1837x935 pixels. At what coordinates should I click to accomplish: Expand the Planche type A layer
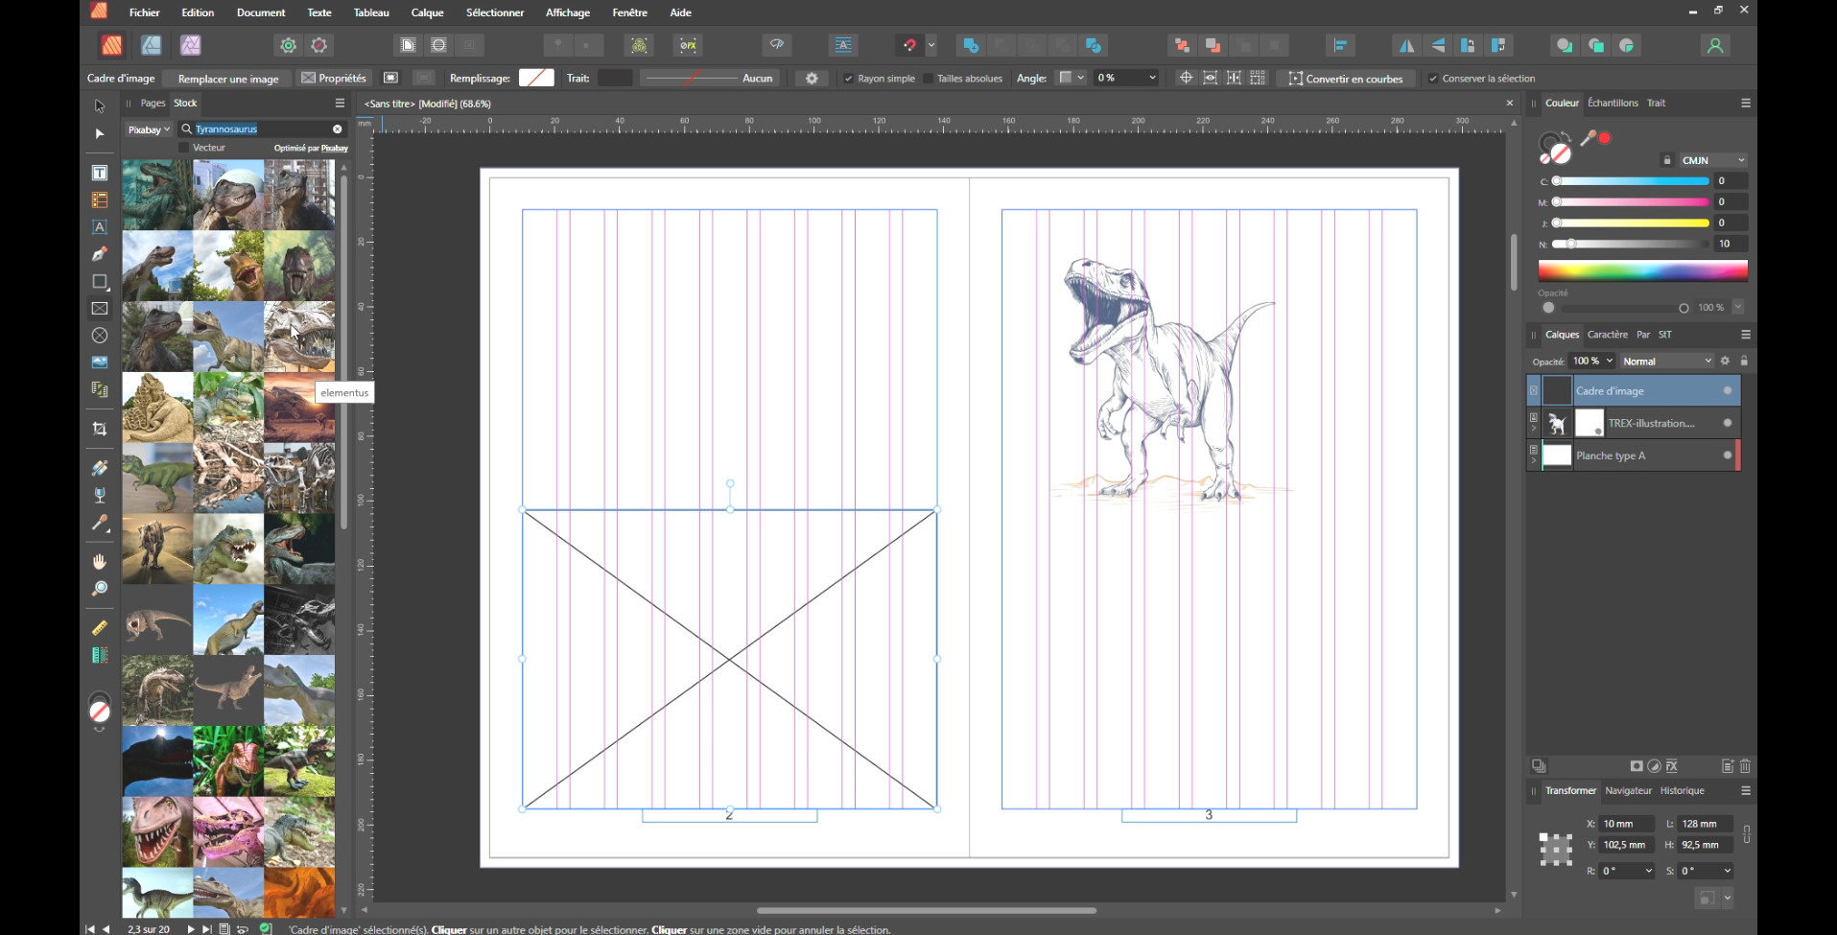coord(1533,461)
